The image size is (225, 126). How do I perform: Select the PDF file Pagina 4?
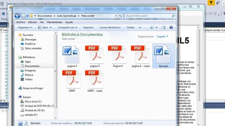(118, 56)
